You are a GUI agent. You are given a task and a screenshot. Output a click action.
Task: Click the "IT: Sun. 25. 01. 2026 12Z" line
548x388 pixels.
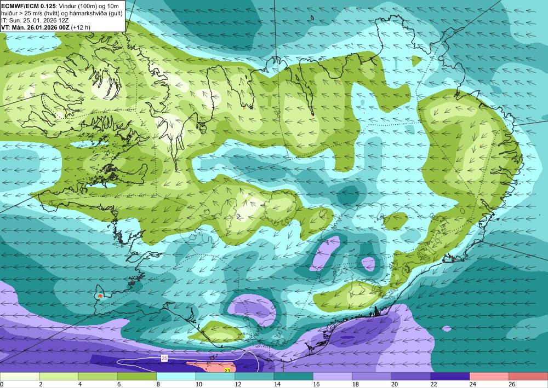click(x=35, y=20)
